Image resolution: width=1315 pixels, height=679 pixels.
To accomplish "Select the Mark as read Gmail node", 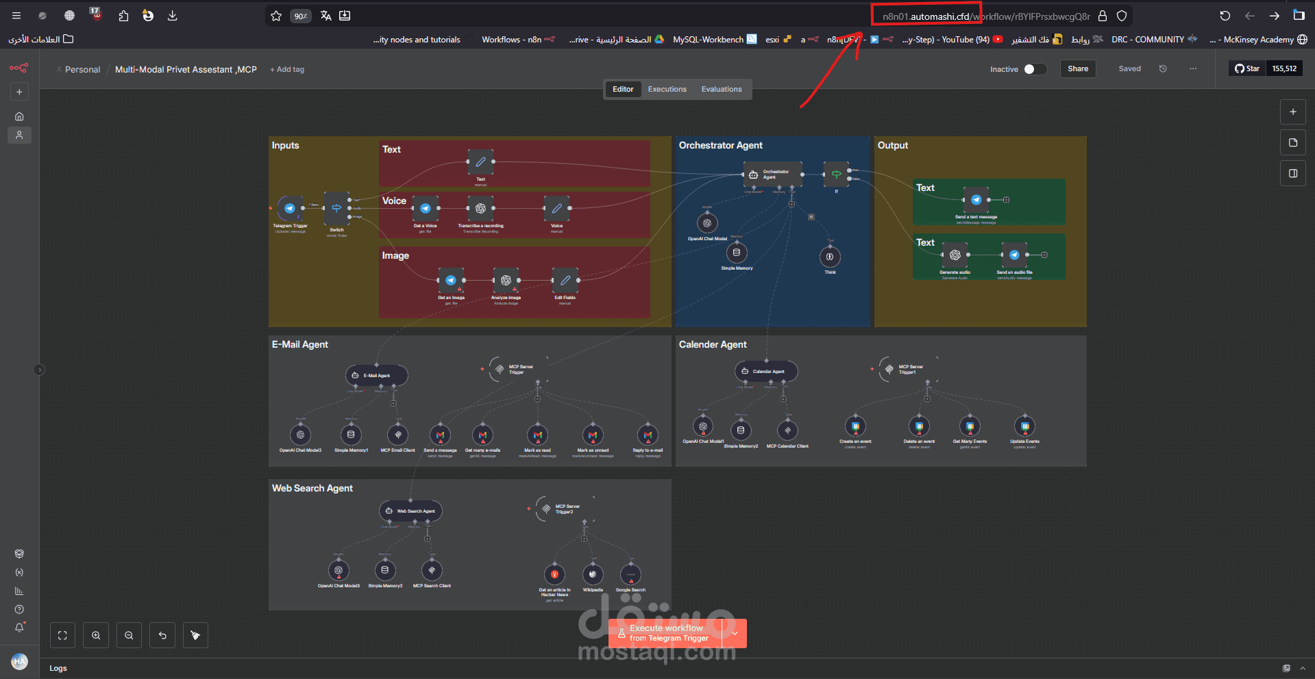I will (x=537, y=435).
